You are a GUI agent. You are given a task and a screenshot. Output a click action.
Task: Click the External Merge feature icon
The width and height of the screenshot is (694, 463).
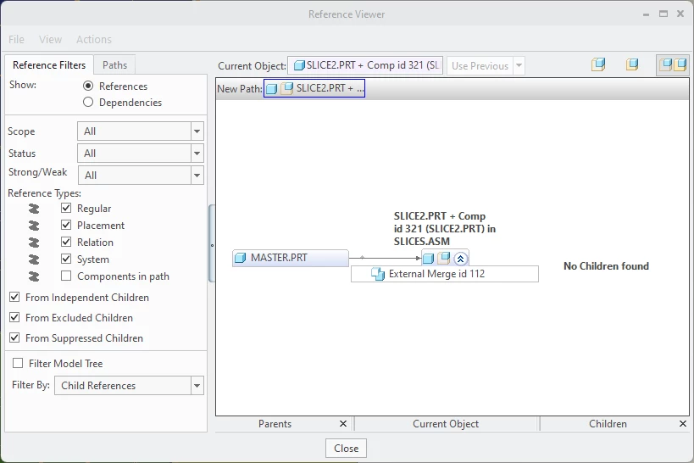378,274
